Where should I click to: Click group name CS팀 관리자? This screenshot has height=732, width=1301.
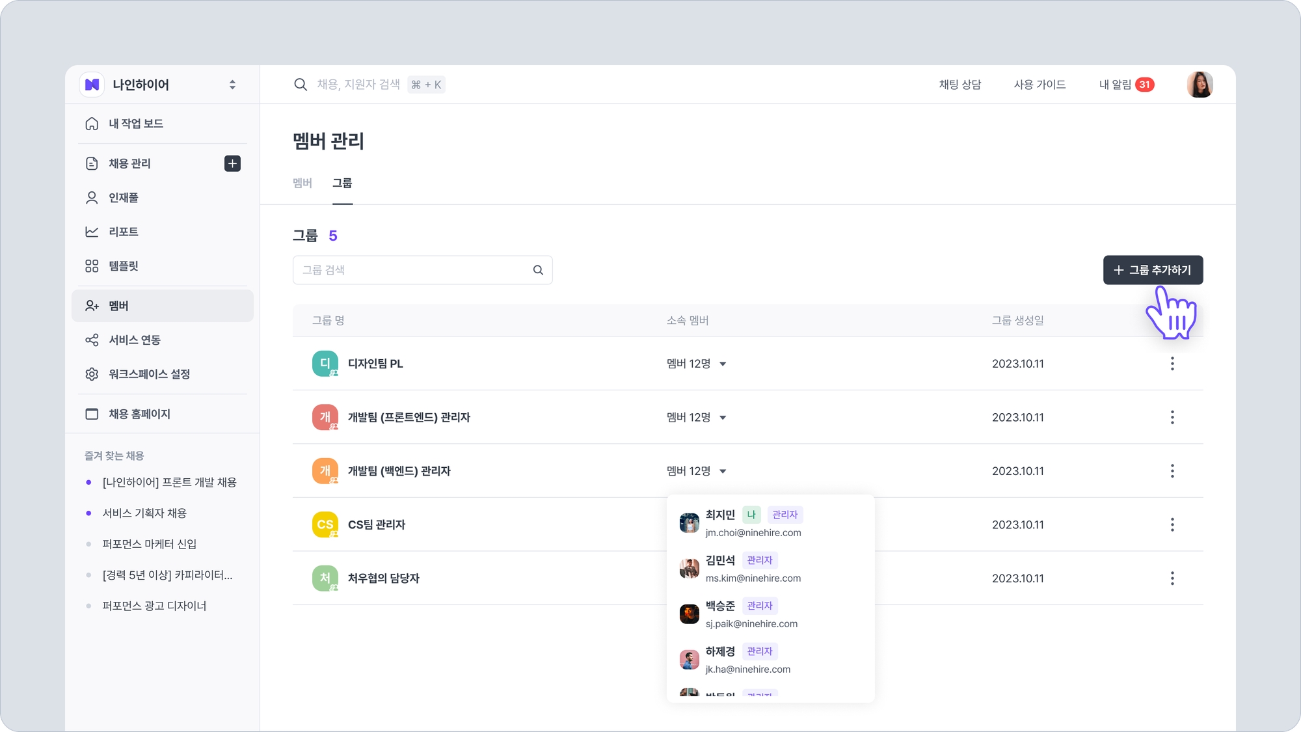point(377,525)
